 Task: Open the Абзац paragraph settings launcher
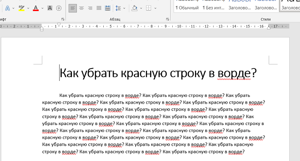pos(168,19)
